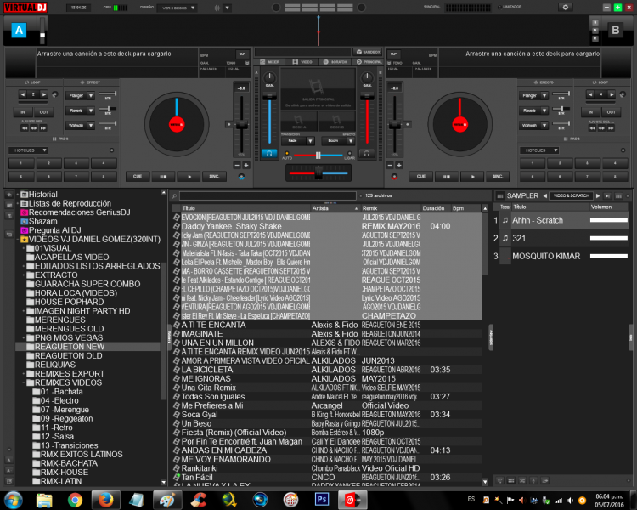Click CUE button on deck A

tap(138, 177)
